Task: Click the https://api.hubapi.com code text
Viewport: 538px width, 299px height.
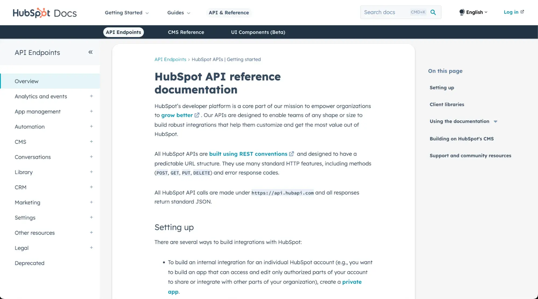Action: coord(283,193)
